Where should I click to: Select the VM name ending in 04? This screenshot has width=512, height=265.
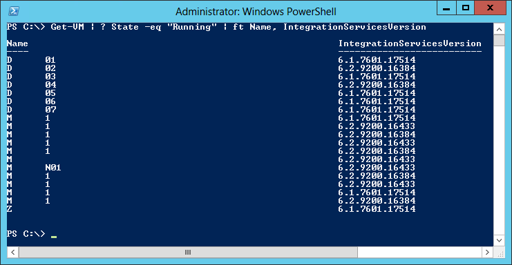[31, 85]
